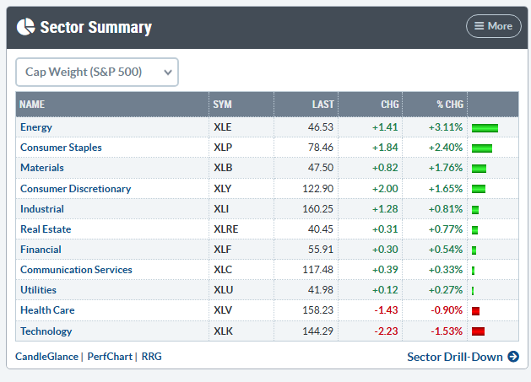The width and height of the screenshot is (531, 382).
Task: Click the -0.90% value for Health Care
Action: (447, 310)
